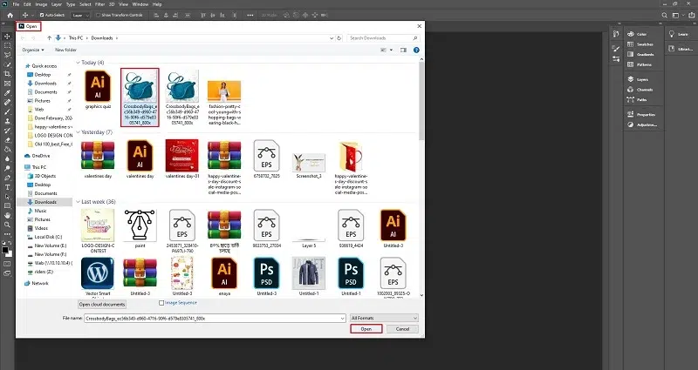Select the Zoom tool in toolbar

point(7,225)
